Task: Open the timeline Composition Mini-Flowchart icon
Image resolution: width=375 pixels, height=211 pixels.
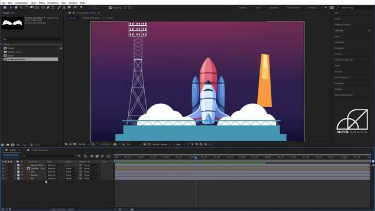Action: 79,156
